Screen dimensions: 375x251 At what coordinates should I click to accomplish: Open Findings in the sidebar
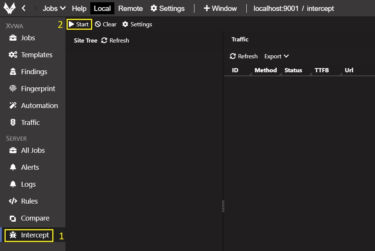click(x=34, y=72)
